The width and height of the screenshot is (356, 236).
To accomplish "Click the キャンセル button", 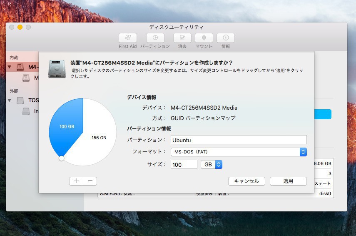I will click(246, 181).
